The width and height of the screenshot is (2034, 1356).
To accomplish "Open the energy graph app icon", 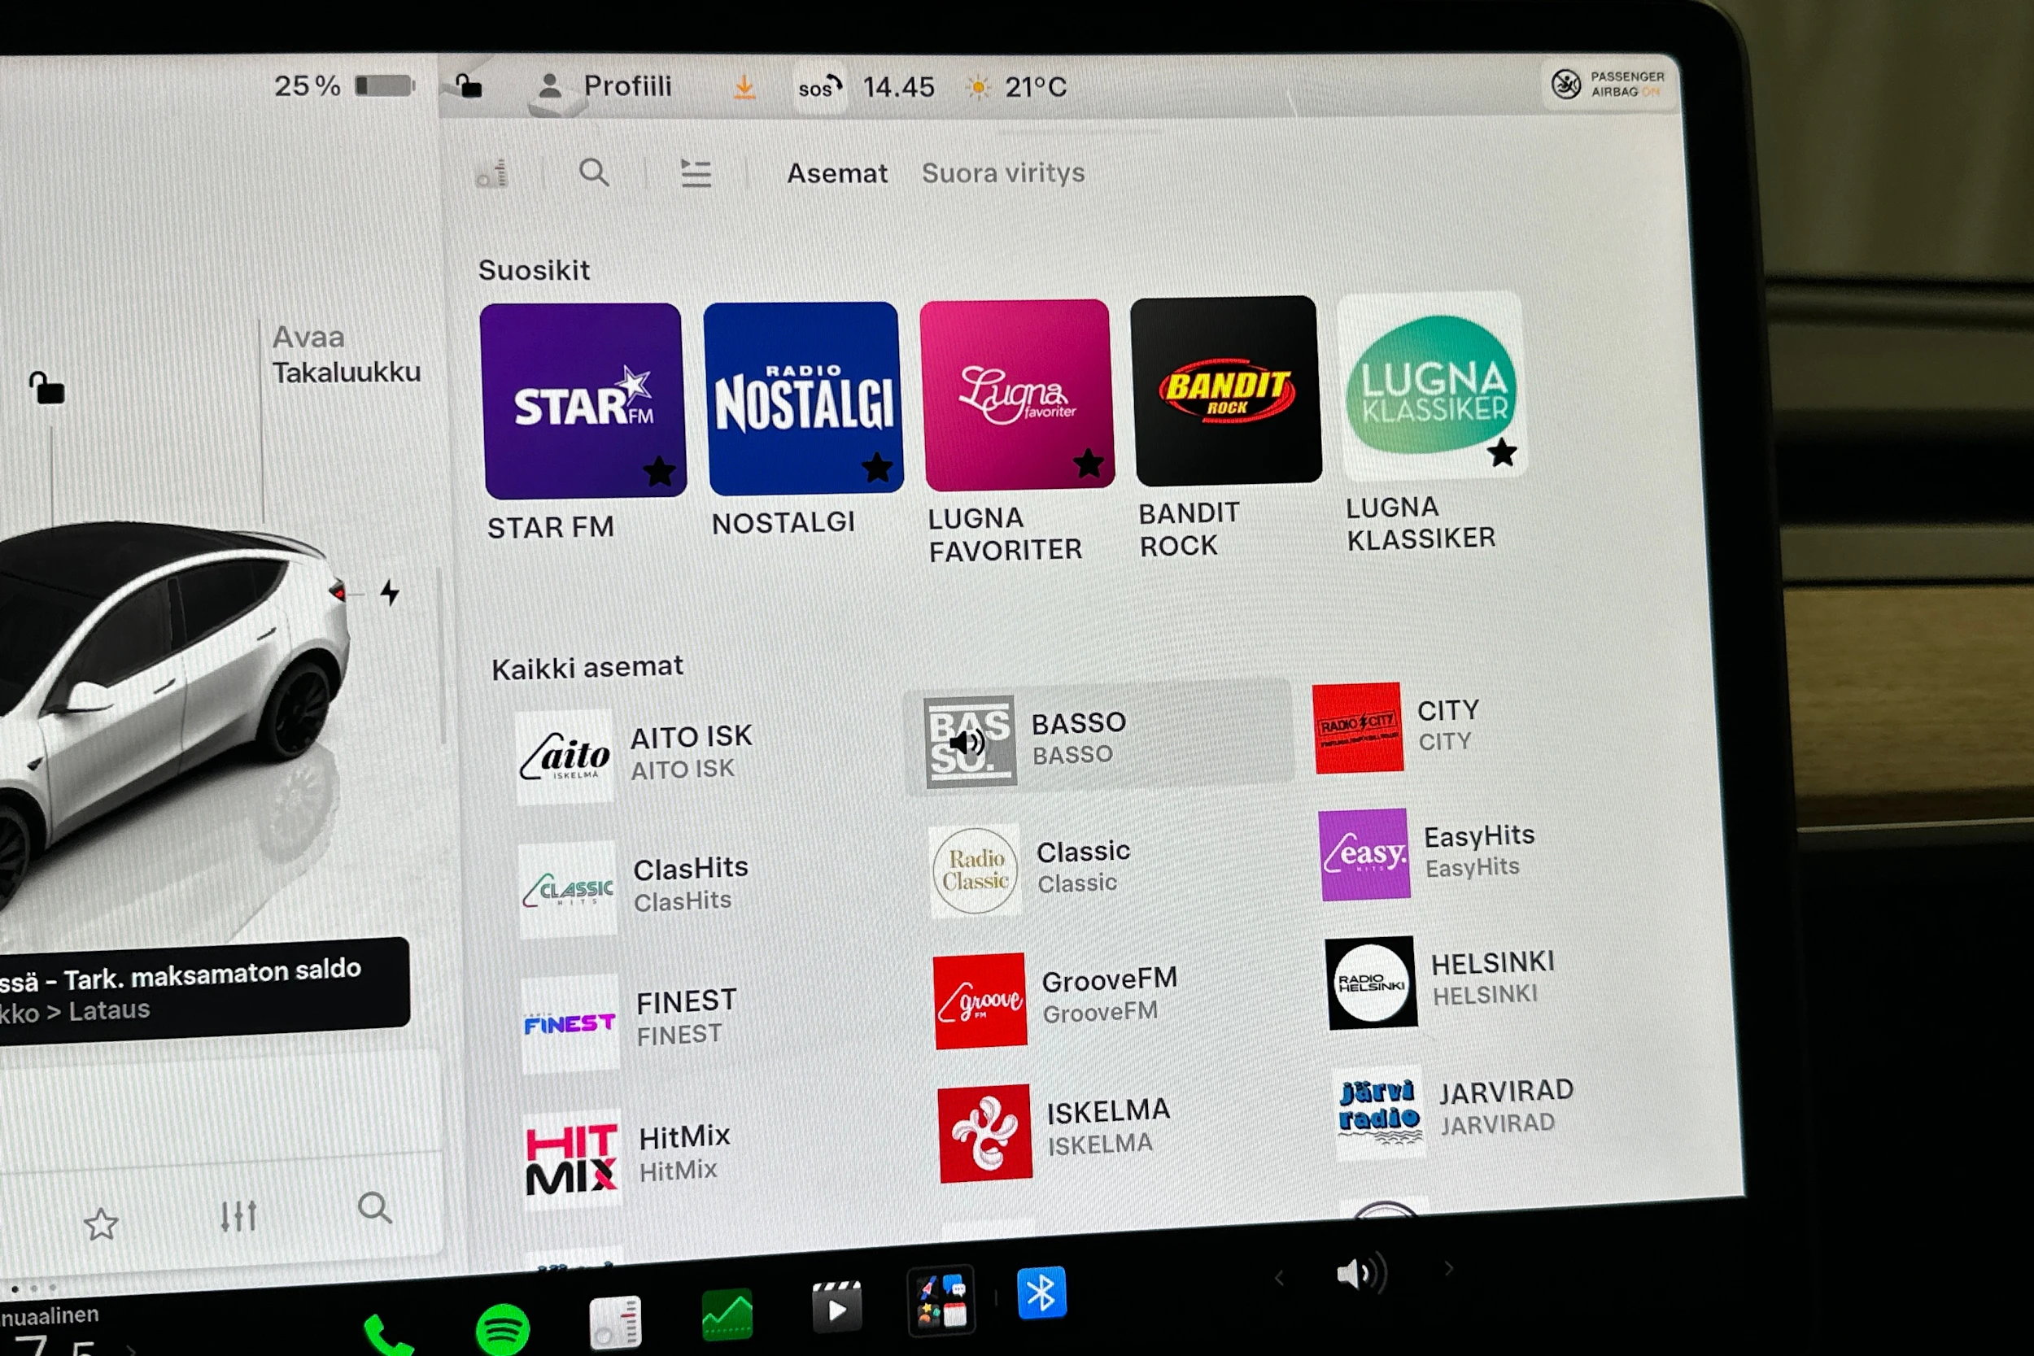I will 727,1315.
